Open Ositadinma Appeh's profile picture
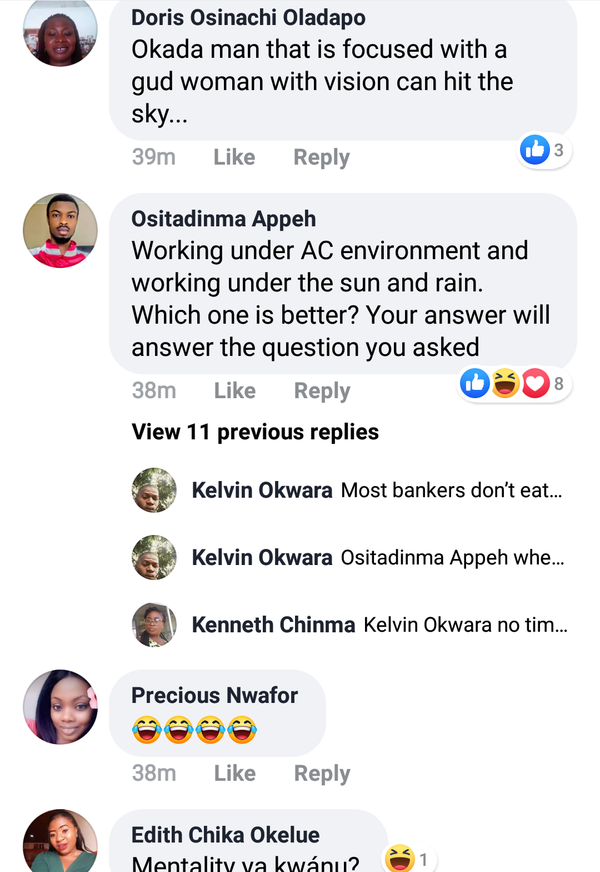Screen dimensions: 600x872 (x=60, y=230)
